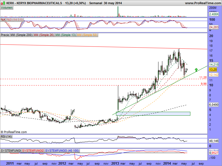This screenshot has height=166, width=222.
Task: Click the 2.406K volume value
Action: [214, 14]
